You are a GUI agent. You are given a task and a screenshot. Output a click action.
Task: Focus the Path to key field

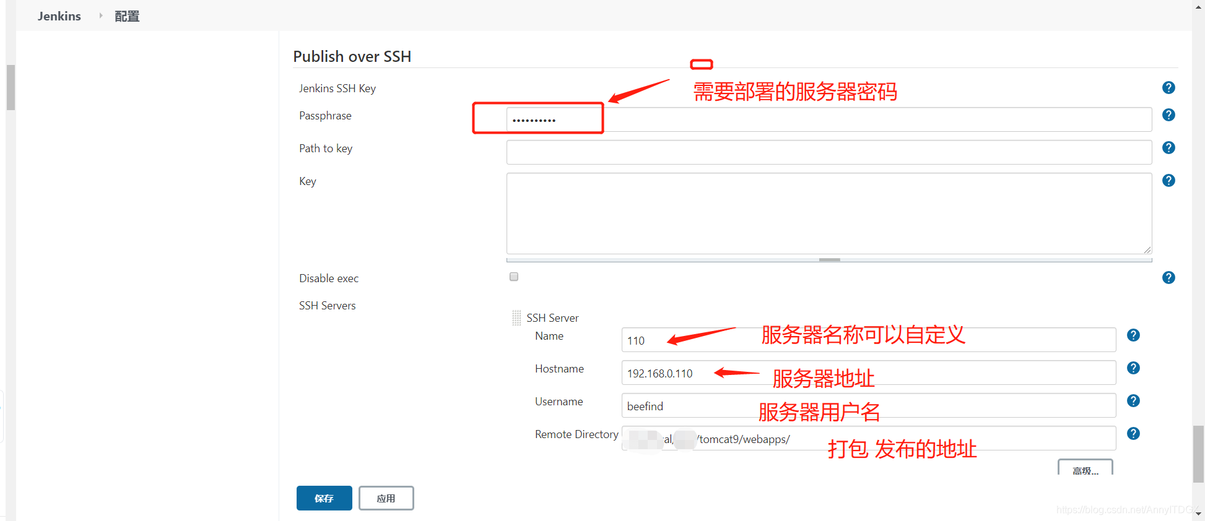pos(829,152)
